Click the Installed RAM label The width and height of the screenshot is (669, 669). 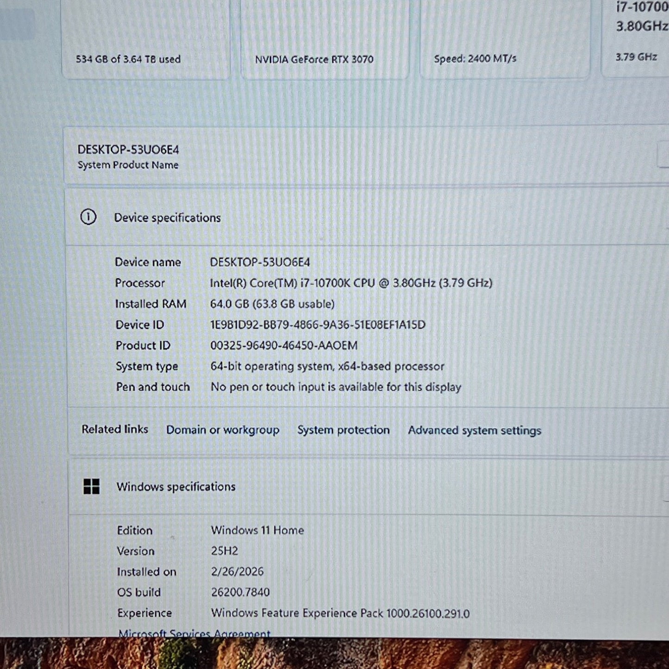point(151,304)
